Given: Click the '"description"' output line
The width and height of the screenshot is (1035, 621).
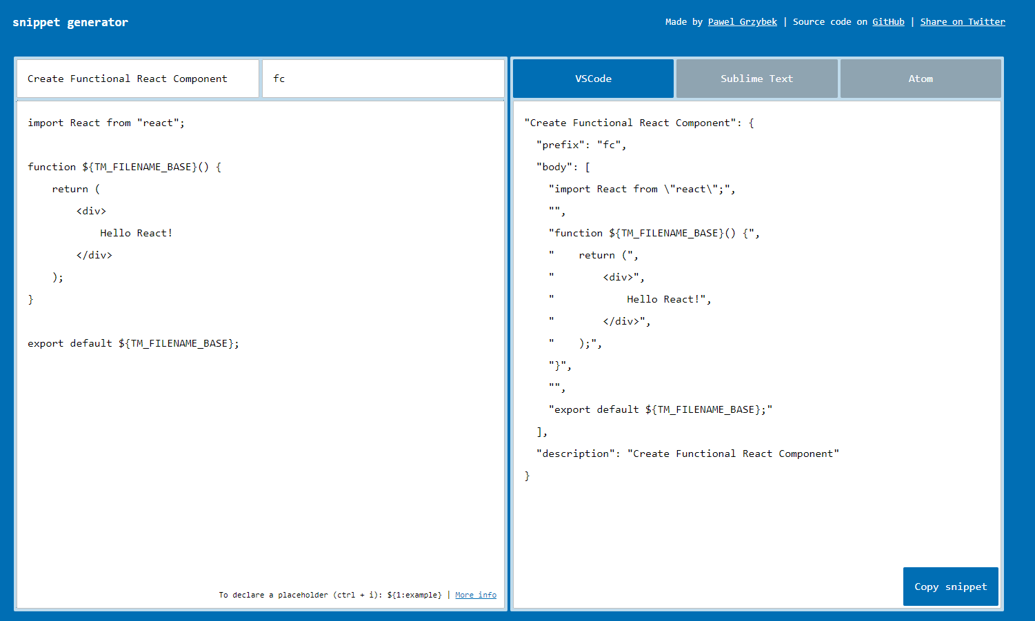Looking at the screenshot, I should point(687,454).
